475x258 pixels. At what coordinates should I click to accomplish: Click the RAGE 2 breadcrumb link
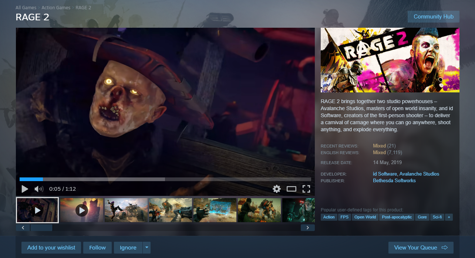point(83,8)
